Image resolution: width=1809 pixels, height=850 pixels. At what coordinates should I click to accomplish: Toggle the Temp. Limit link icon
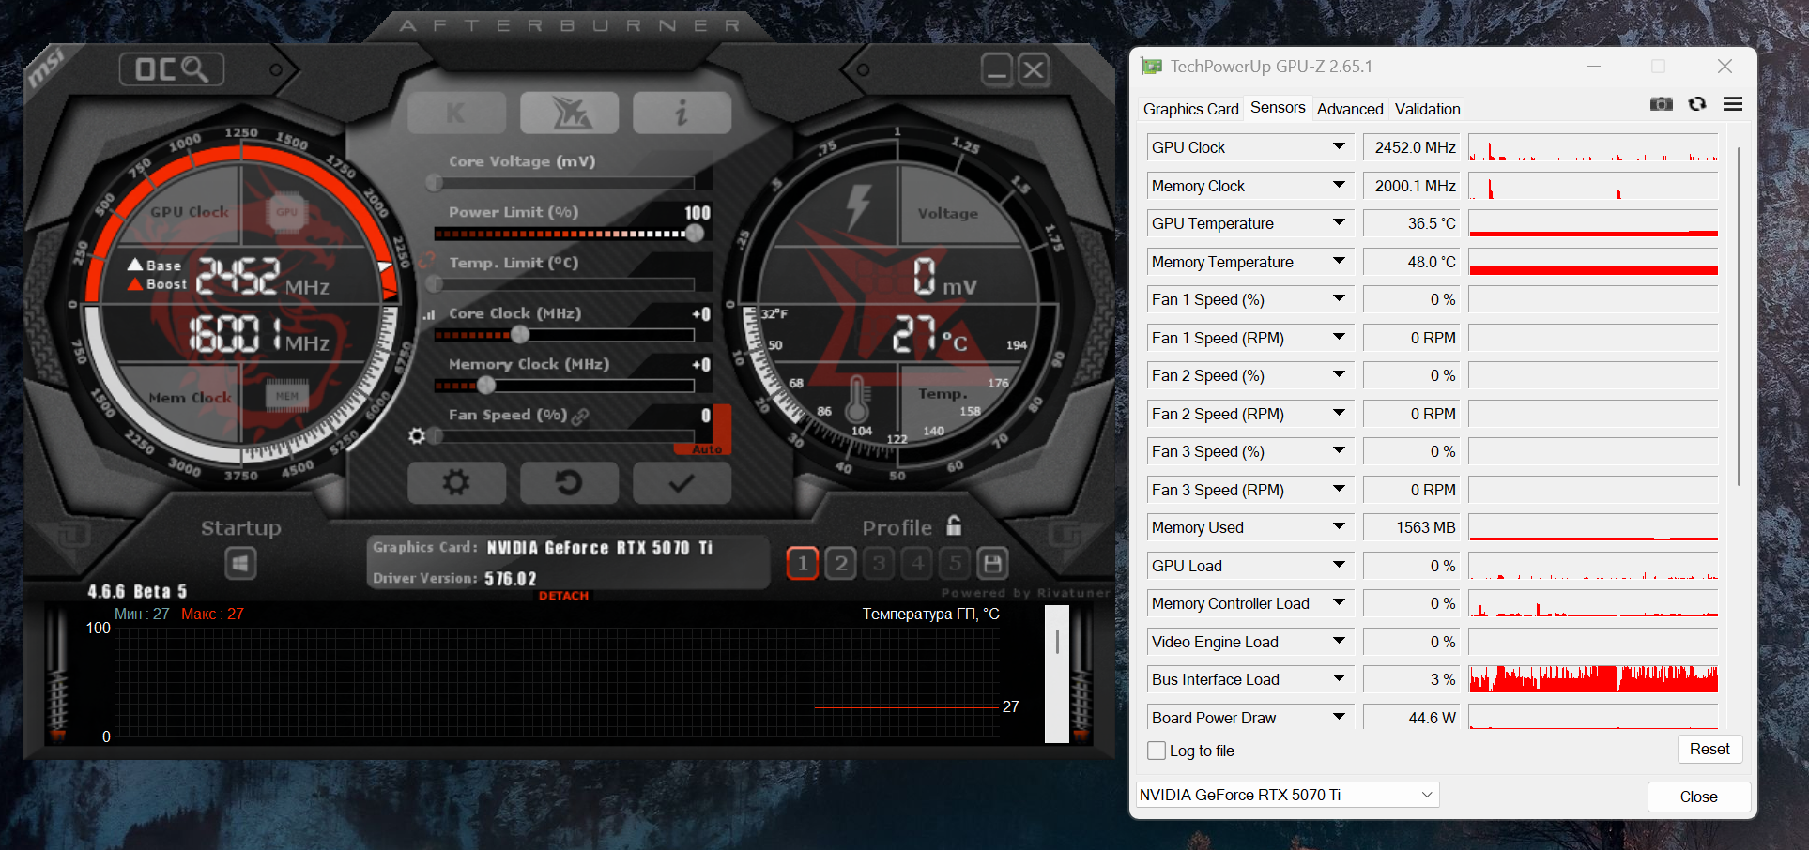tap(427, 260)
